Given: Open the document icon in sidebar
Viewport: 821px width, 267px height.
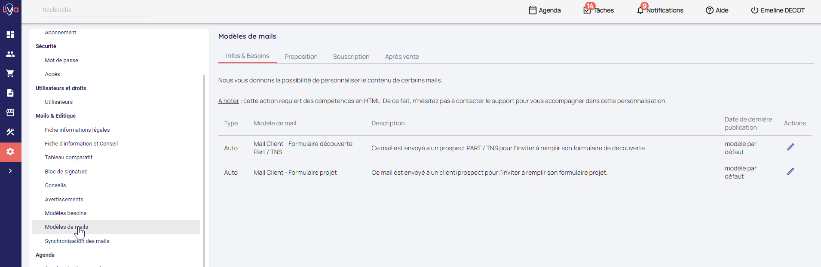Looking at the screenshot, I should 10,93.
